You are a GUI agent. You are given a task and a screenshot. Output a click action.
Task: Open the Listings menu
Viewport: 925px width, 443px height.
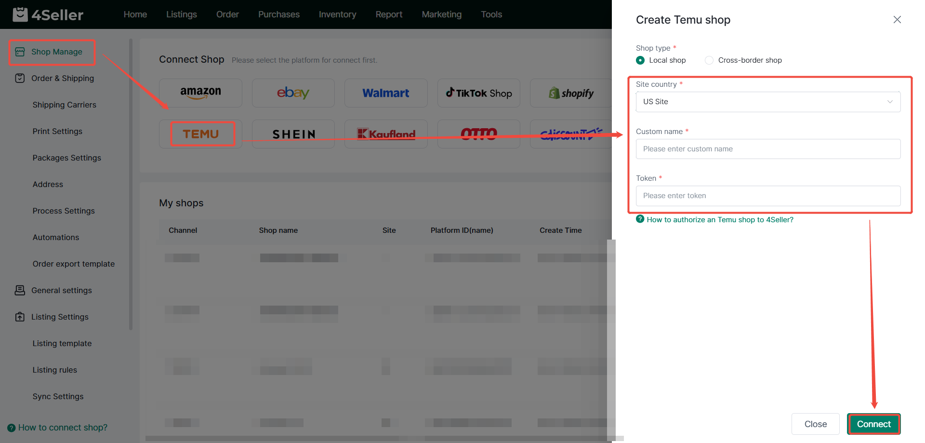(x=182, y=14)
